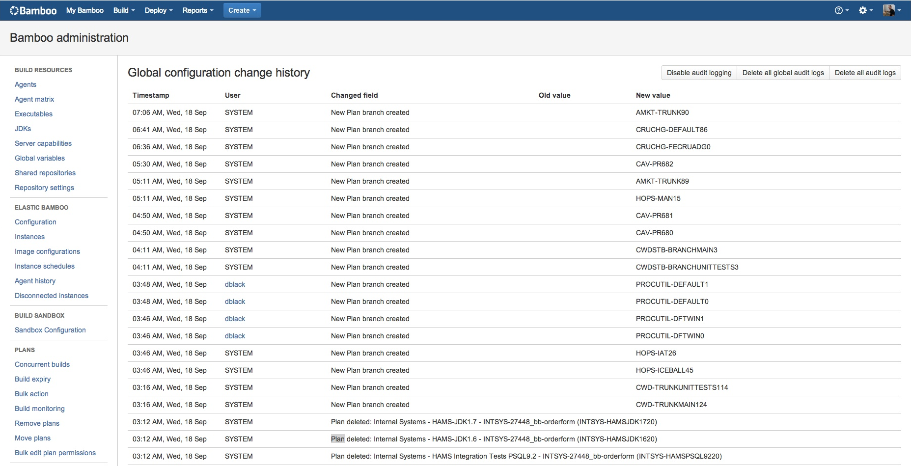This screenshot has width=911, height=466.
Task: Open My Bamboo
Action: 85,10
